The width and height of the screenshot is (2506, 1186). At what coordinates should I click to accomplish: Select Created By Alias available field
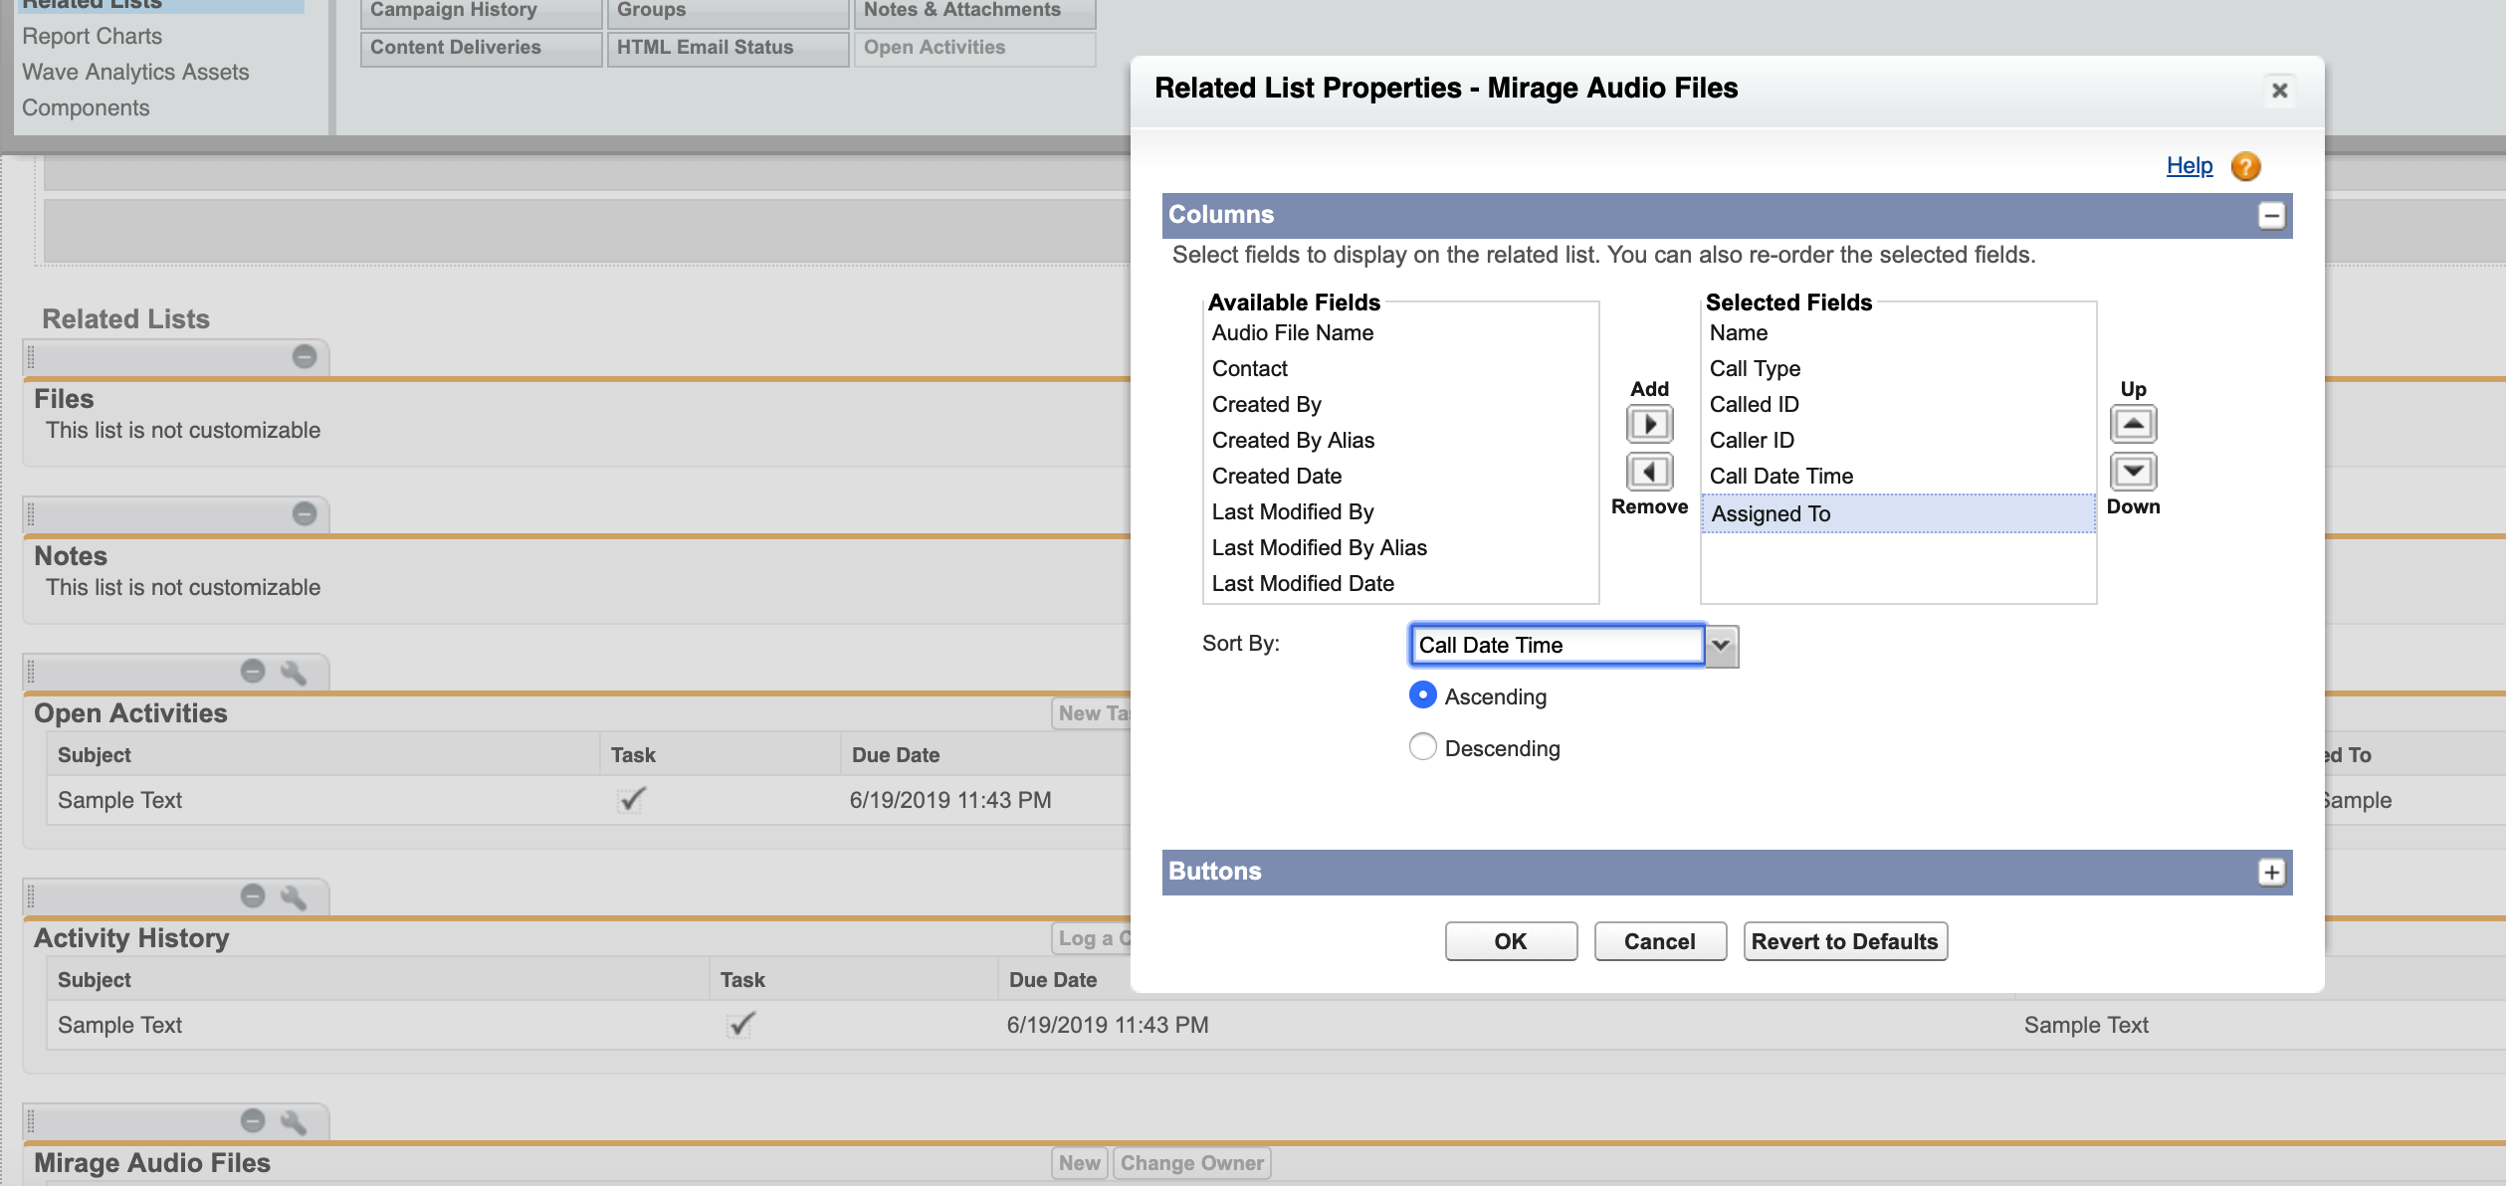pos(1400,441)
